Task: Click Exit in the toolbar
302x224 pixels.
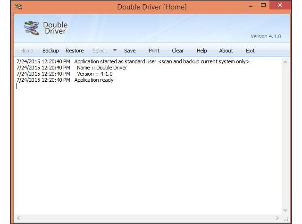Action: point(250,51)
